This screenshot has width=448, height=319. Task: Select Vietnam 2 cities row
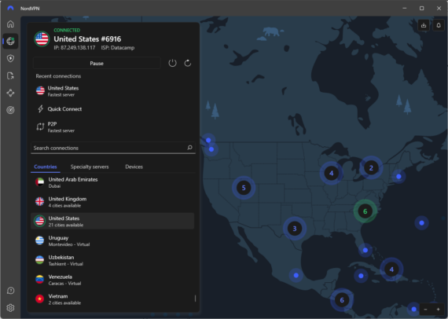(x=112, y=299)
